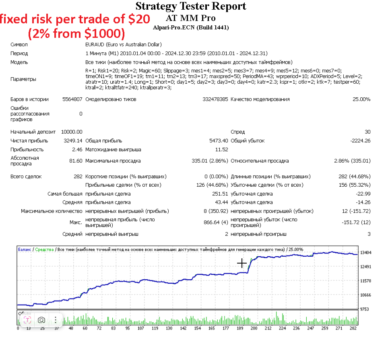The width and height of the screenshot is (384, 340).
Task: Select largest loss trade value '-22.99'
Action: pos(363,194)
